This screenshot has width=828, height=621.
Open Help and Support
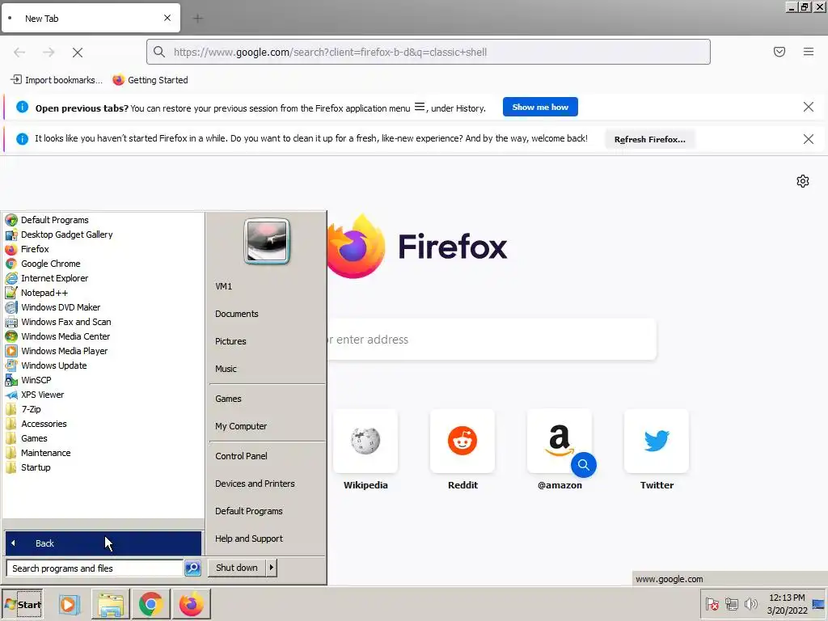coord(249,538)
